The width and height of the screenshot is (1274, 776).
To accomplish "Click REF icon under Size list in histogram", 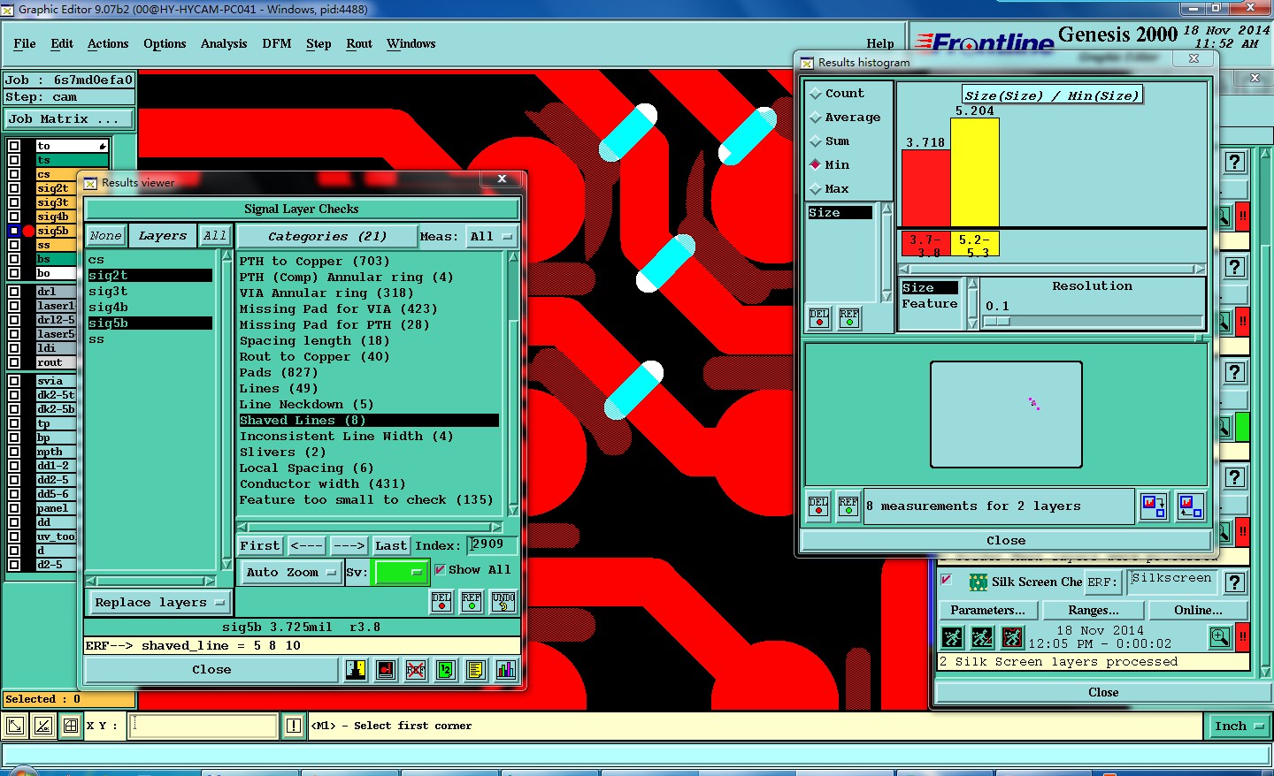I will pos(849,318).
